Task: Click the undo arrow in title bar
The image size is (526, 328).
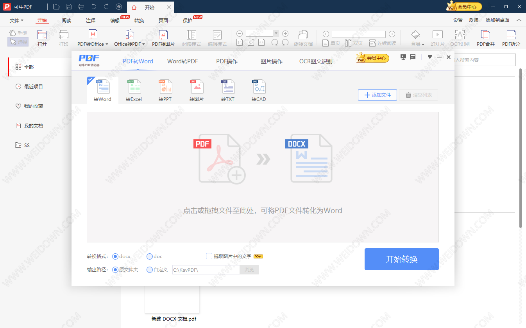Action: click(x=94, y=7)
